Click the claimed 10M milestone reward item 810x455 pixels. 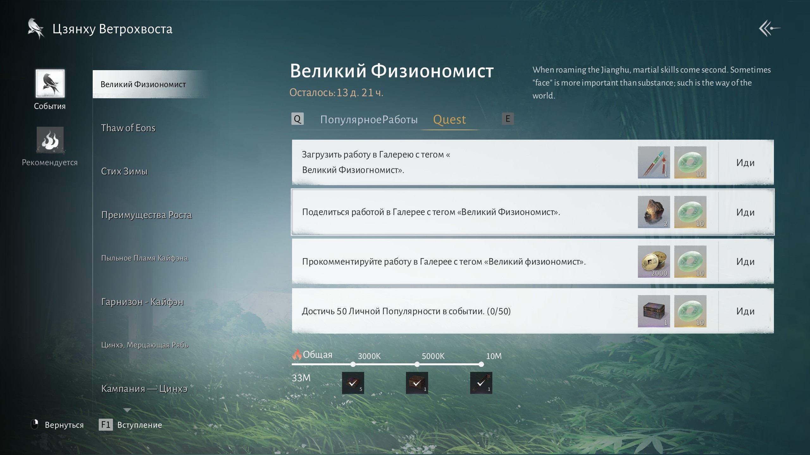pyautogui.click(x=481, y=383)
